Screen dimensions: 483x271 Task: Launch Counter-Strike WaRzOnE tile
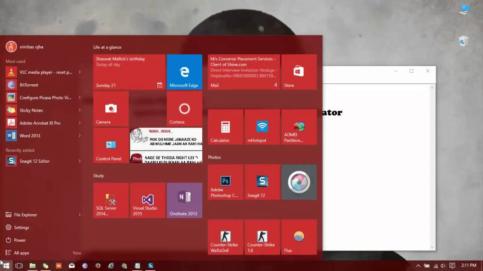coord(225,237)
